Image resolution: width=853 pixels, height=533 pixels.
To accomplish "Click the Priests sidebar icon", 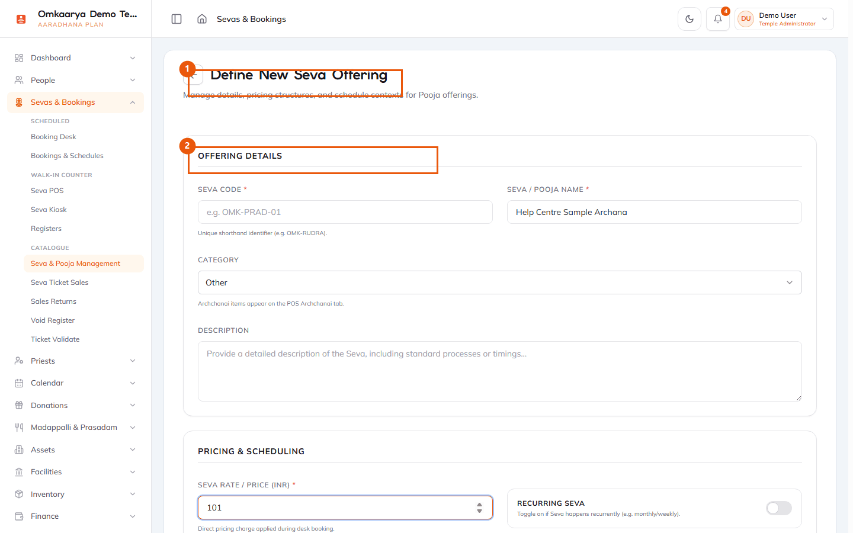I will coord(19,361).
